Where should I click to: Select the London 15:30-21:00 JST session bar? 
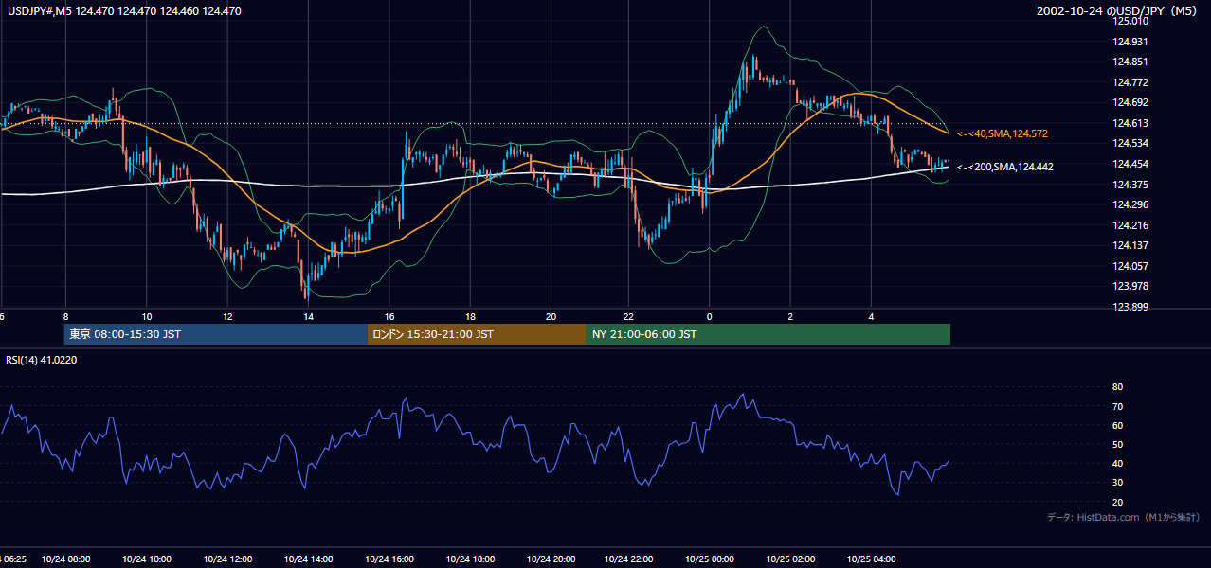coord(477,334)
